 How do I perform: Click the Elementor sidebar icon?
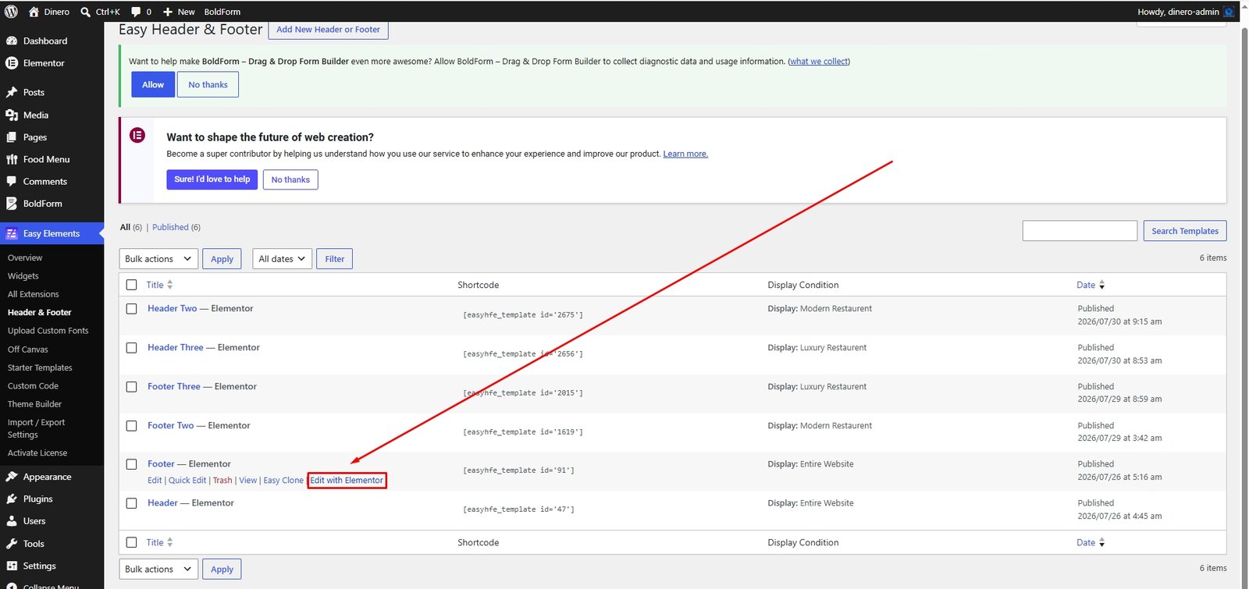click(12, 63)
